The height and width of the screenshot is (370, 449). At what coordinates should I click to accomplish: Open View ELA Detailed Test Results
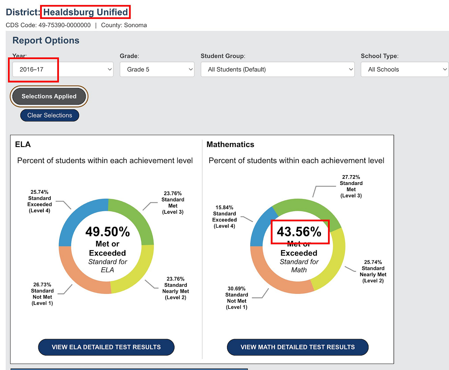pyautogui.click(x=106, y=347)
